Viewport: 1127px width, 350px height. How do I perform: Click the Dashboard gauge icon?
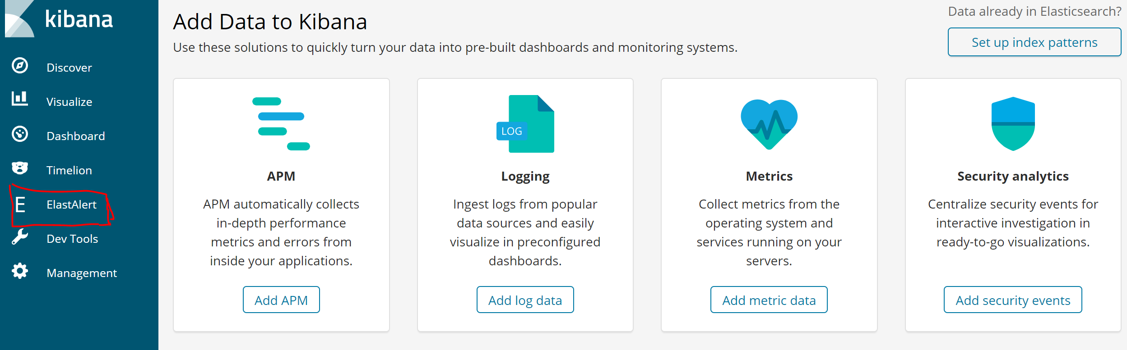point(19,135)
